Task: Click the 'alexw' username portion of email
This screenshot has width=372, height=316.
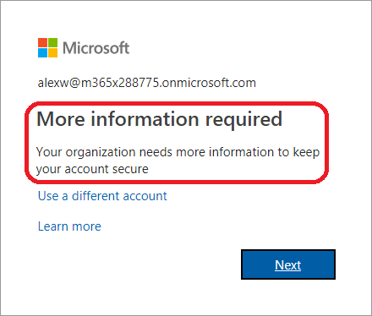Action: click(52, 83)
